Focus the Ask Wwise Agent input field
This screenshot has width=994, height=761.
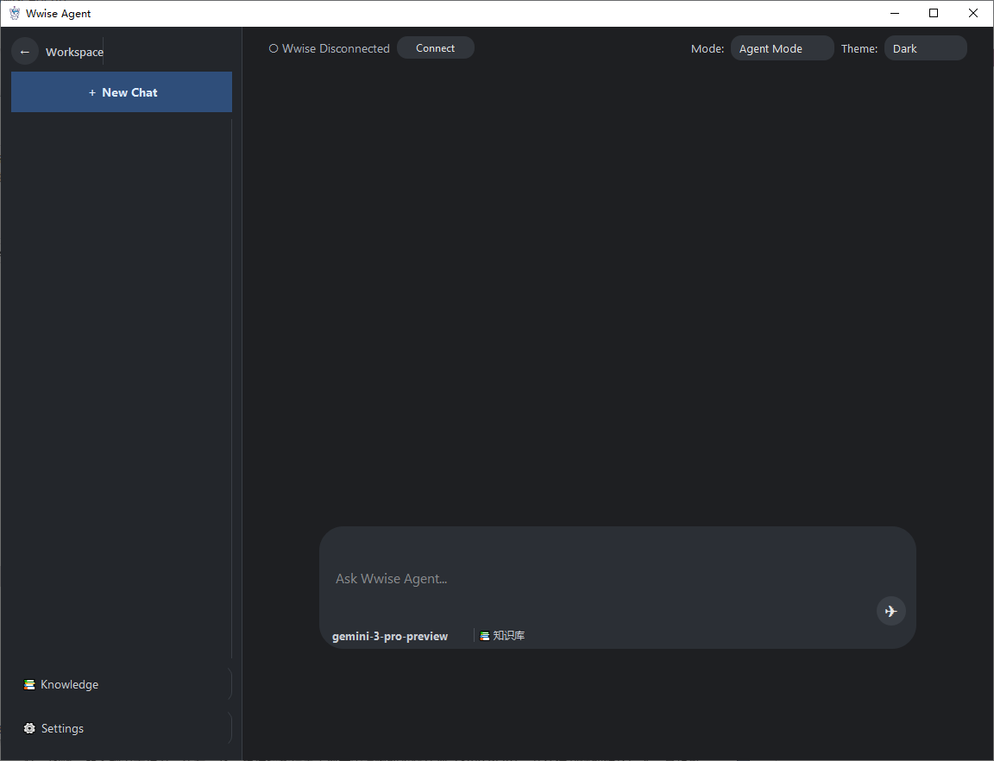click(x=595, y=578)
